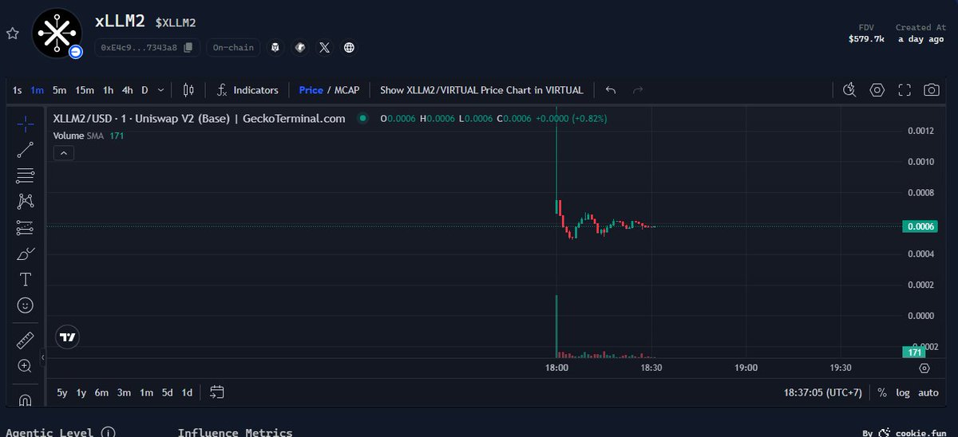Expand the timeframe interval dropdown
The width and height of the screenshot is (958, 437).
pyautogui.click(x=161, y=90)
